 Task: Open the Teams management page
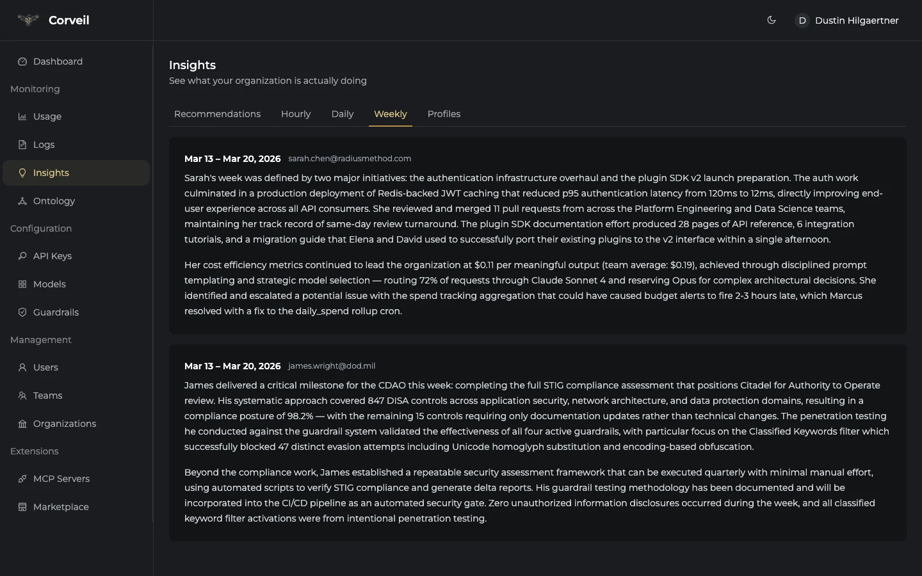(x=47, y=396)
